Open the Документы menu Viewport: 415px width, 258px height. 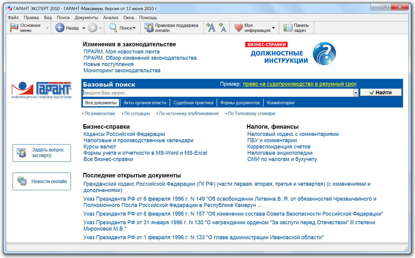pos(86,18)
